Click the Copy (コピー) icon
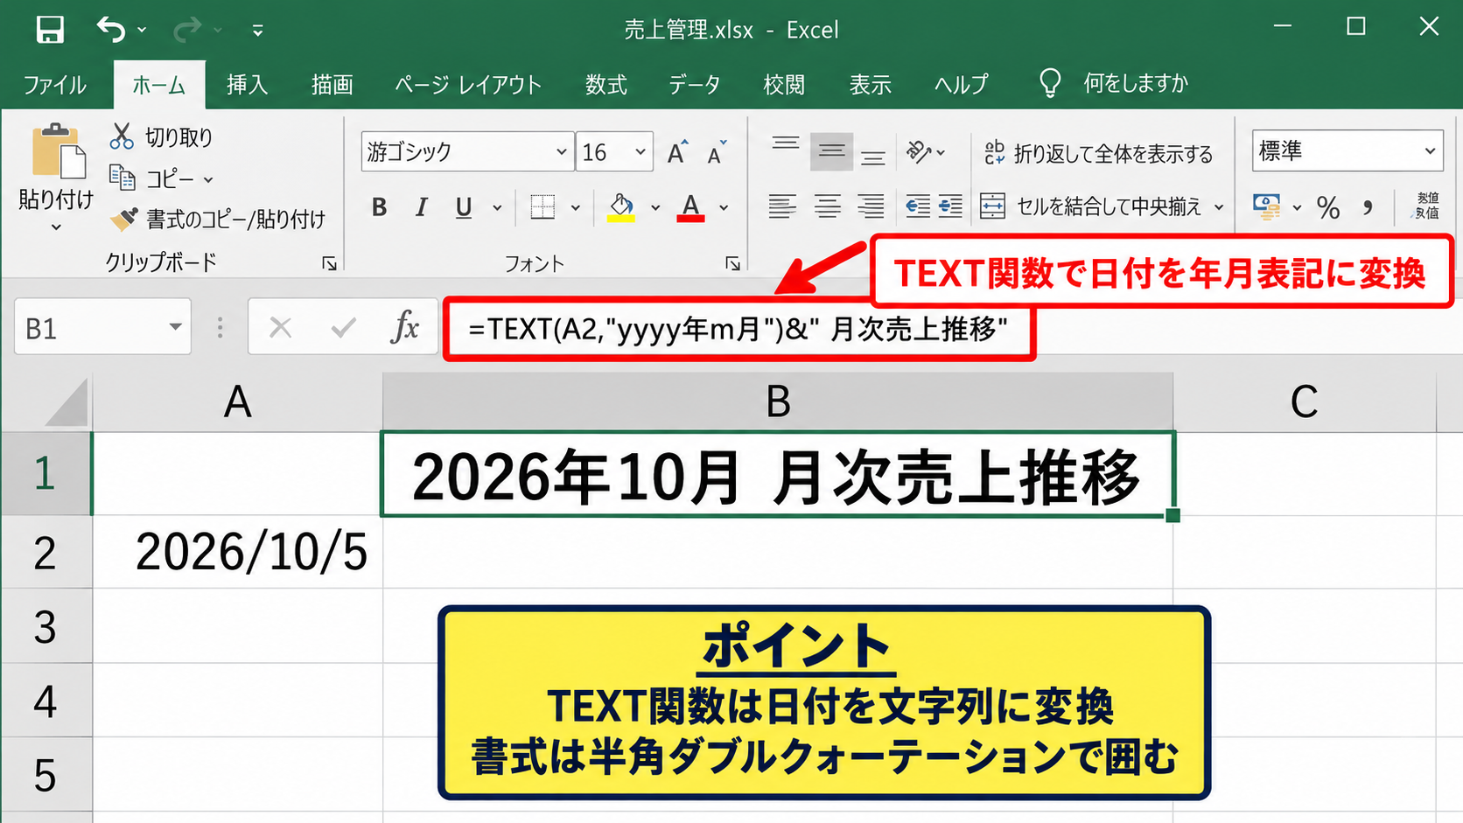 [122, 178]
